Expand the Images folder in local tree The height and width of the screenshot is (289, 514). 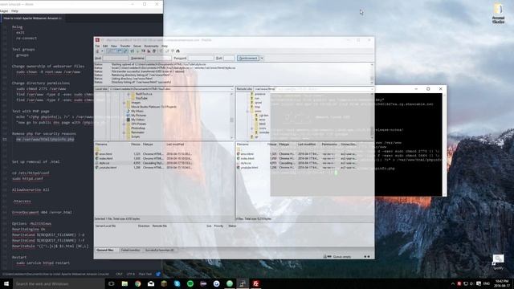coord(124,103)
